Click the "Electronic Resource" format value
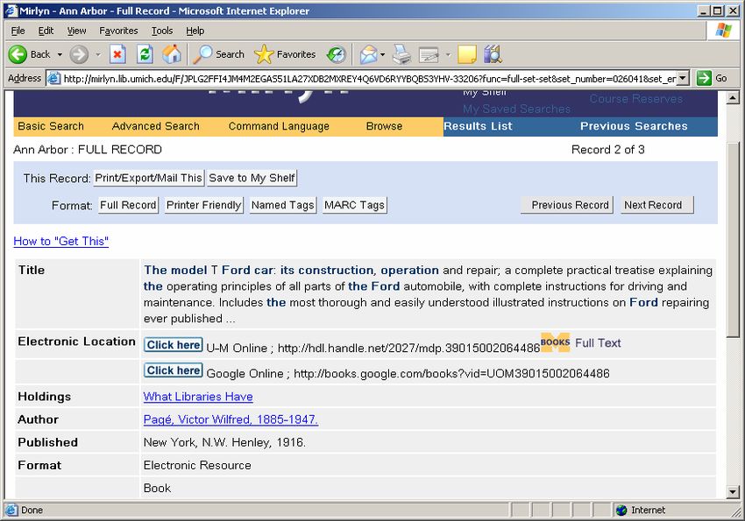 click(x=197, y=466)
